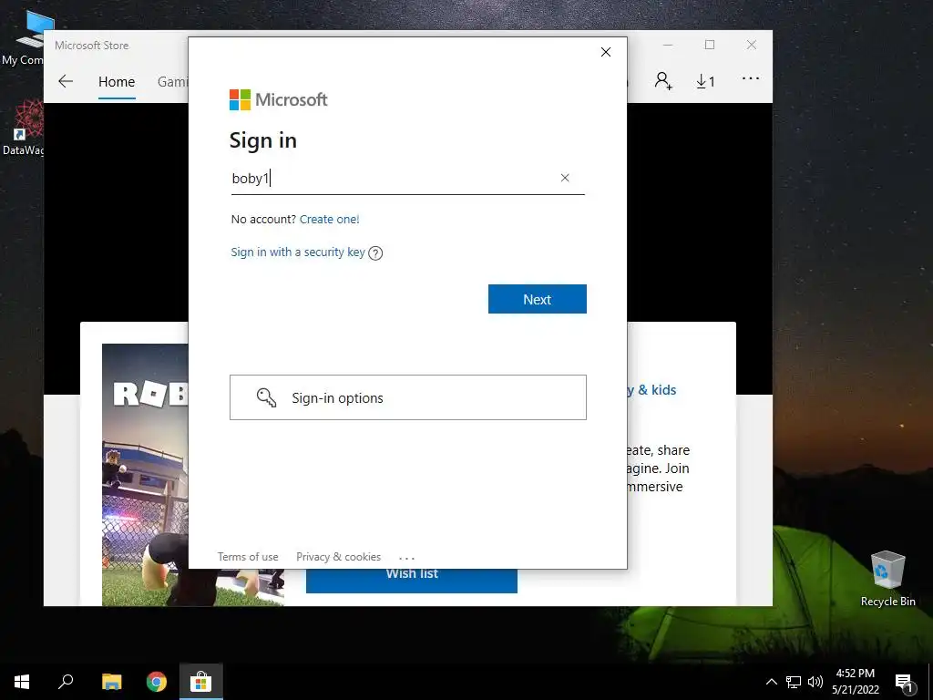Launch File Explorer from taskbar
933x700 pixels.
(x=111, y=682)
